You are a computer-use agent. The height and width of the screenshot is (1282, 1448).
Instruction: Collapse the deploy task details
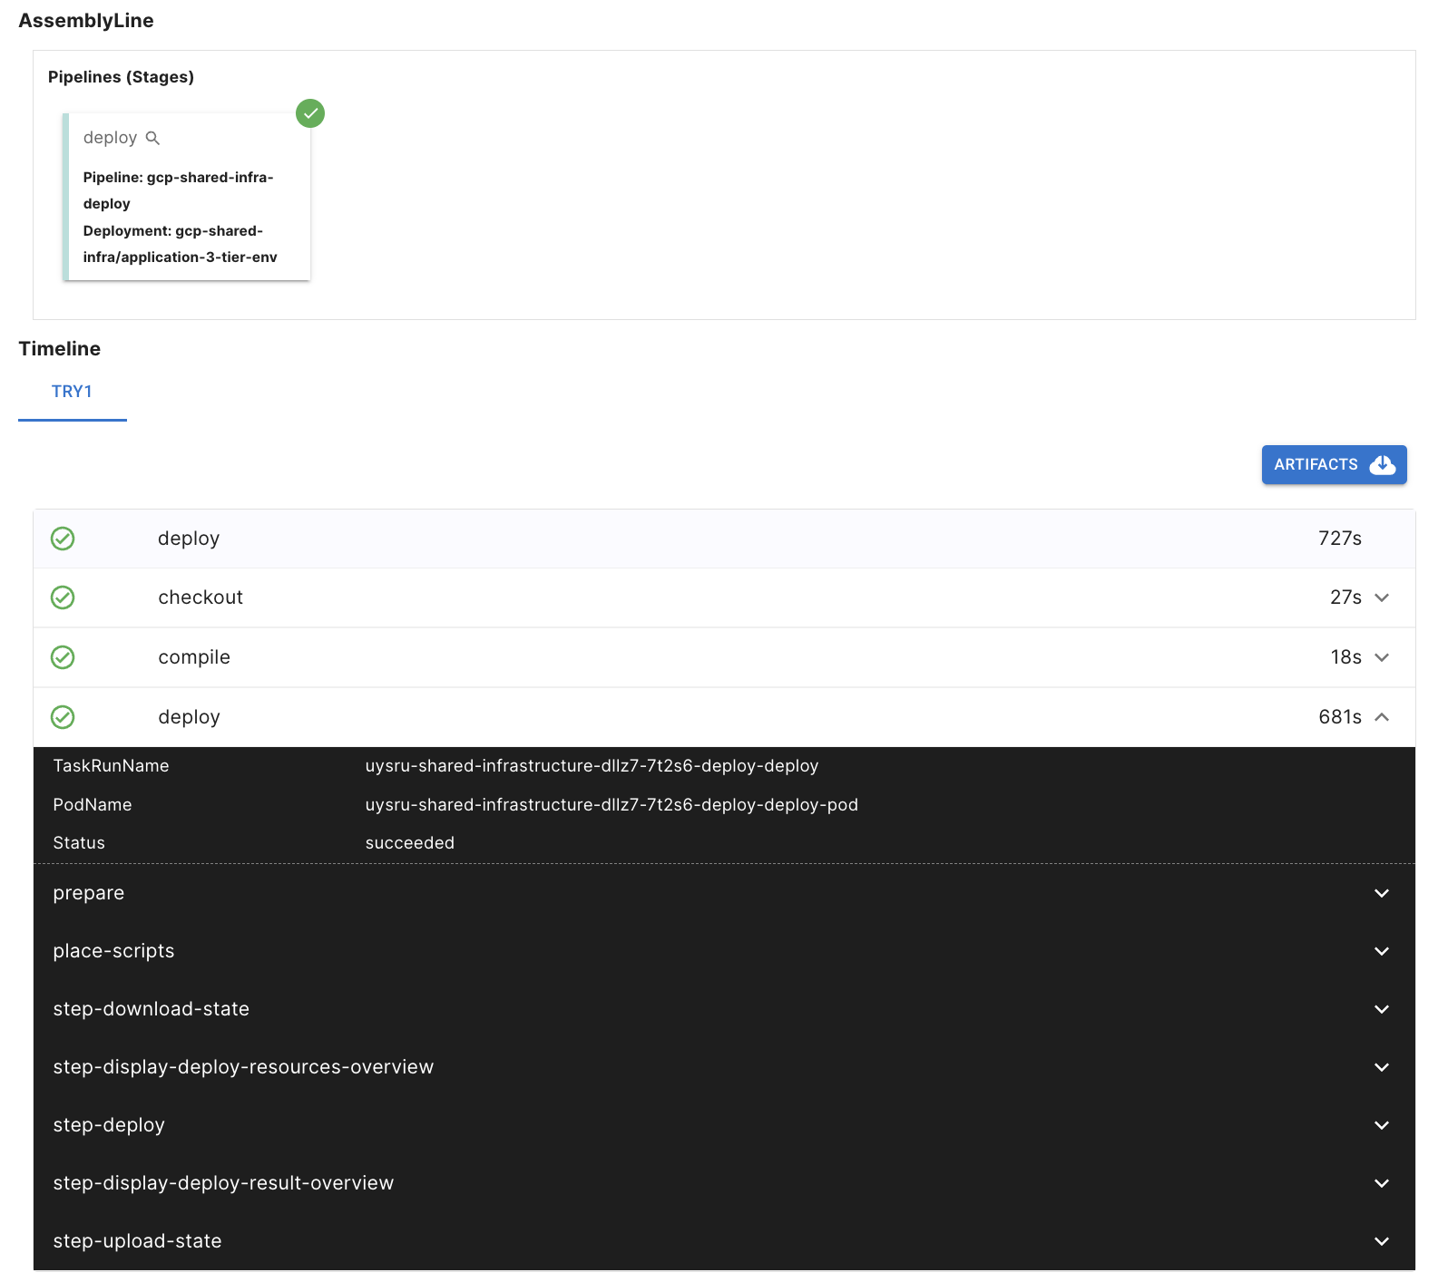[1381, 717]
